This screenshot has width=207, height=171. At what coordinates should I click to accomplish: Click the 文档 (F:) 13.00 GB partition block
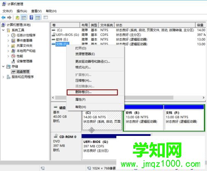coord(184,118)
